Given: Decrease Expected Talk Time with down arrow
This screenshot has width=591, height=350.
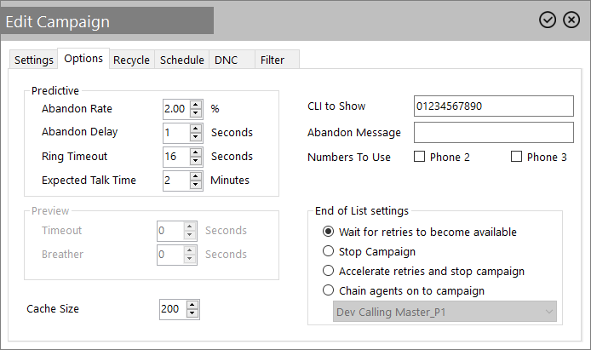Looking at the screenshot, I should pos(196,184).
